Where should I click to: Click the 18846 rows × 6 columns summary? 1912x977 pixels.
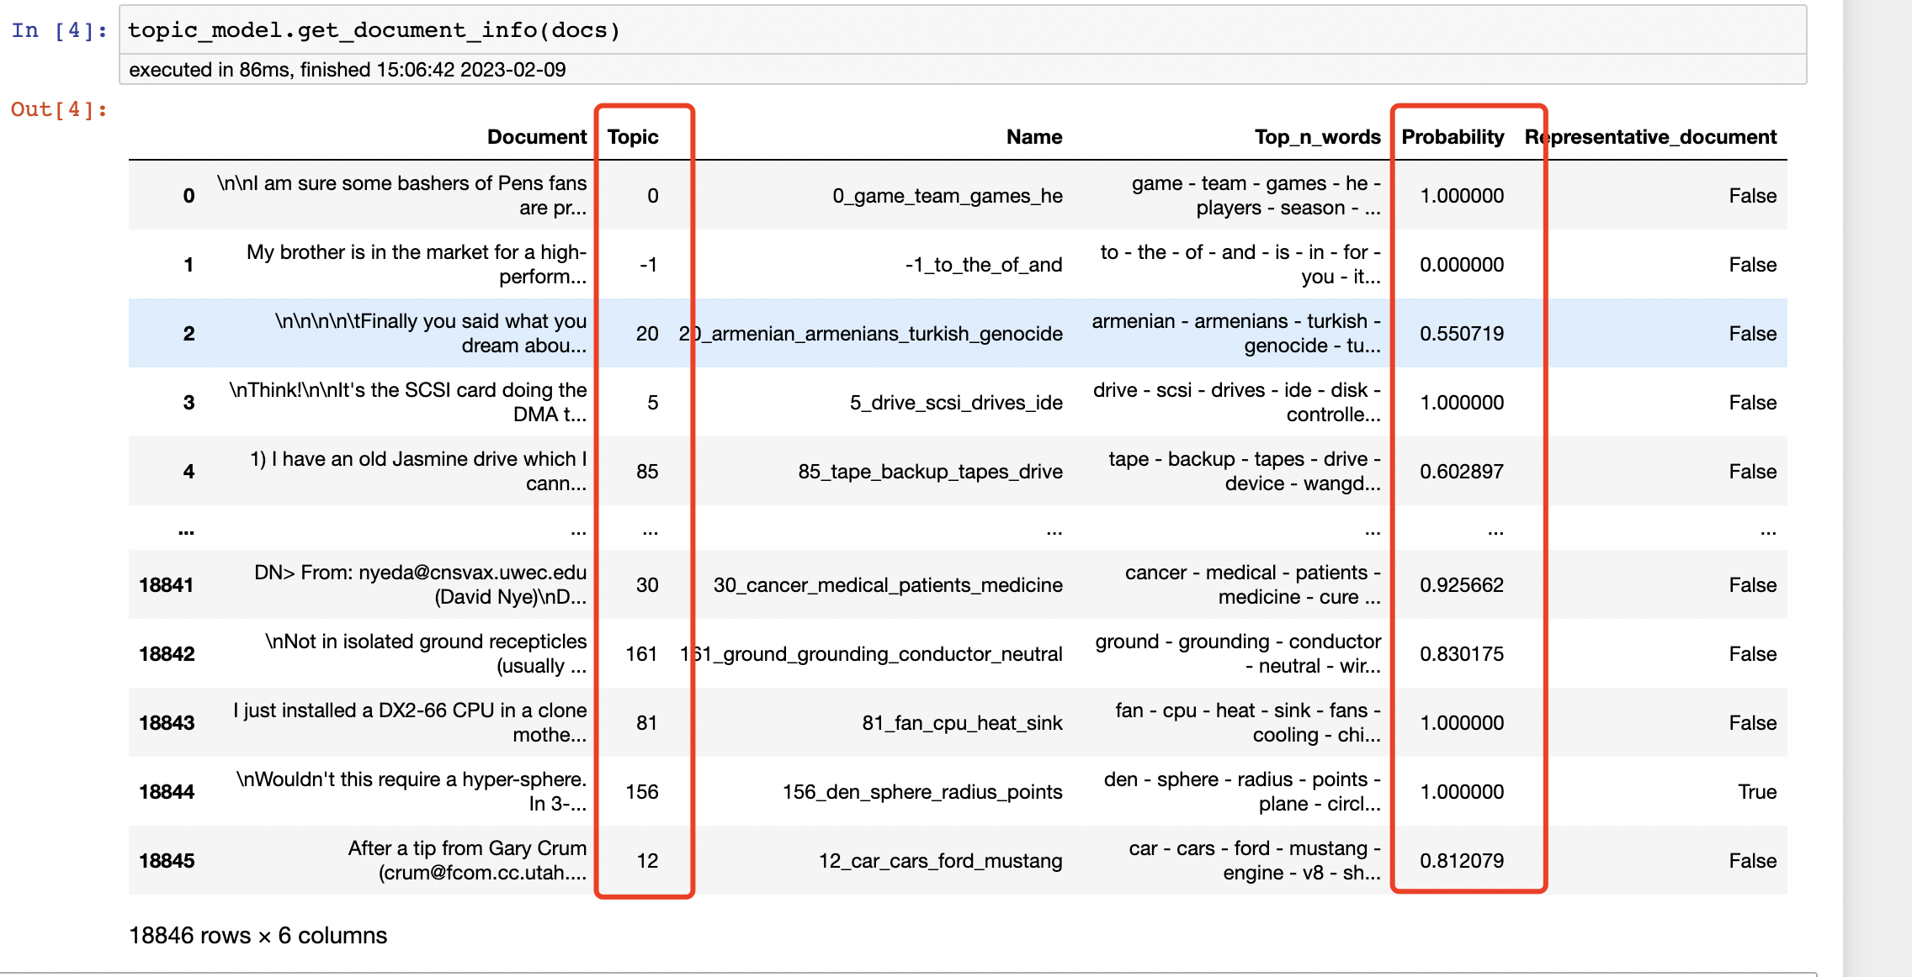(258, 936)
